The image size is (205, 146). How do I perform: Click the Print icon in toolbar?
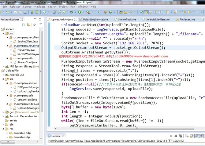tap(25, 12)
